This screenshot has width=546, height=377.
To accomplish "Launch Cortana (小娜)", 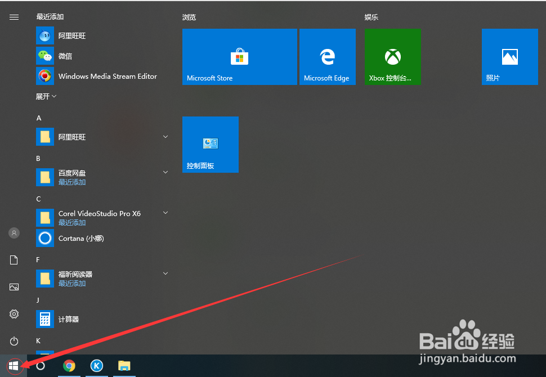I will click(x=102, y=238).
